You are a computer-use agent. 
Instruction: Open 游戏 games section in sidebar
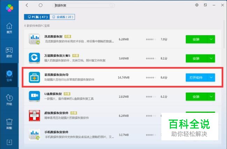(9, 52)
